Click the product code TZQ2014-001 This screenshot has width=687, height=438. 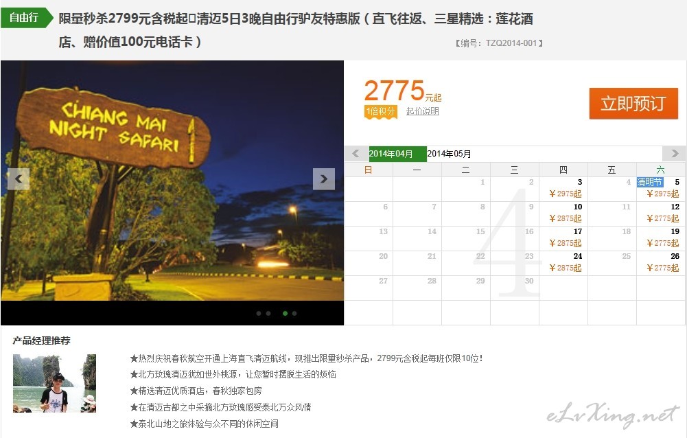(500, 43)
